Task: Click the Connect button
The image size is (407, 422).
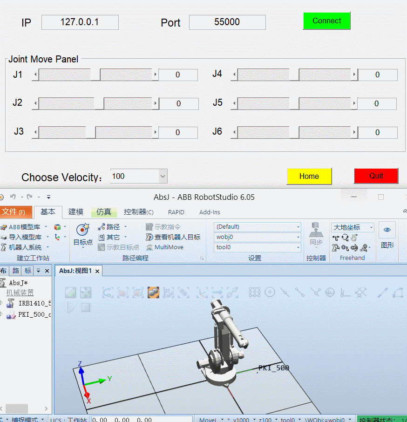Action: (326, 20)
